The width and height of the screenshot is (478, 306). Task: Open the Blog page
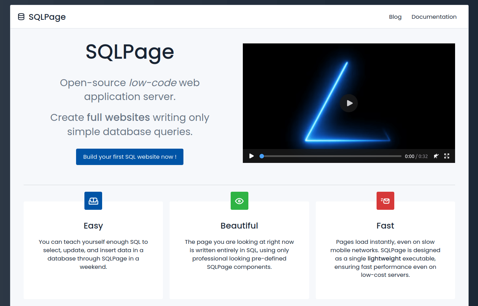coord(395,17)
